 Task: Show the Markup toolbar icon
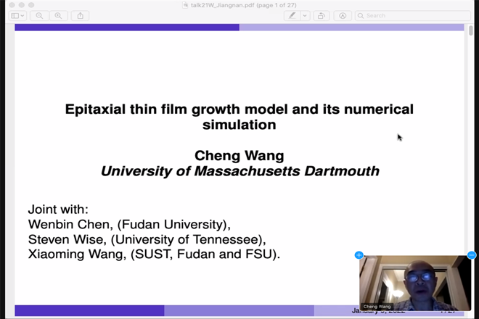(343, 15)
